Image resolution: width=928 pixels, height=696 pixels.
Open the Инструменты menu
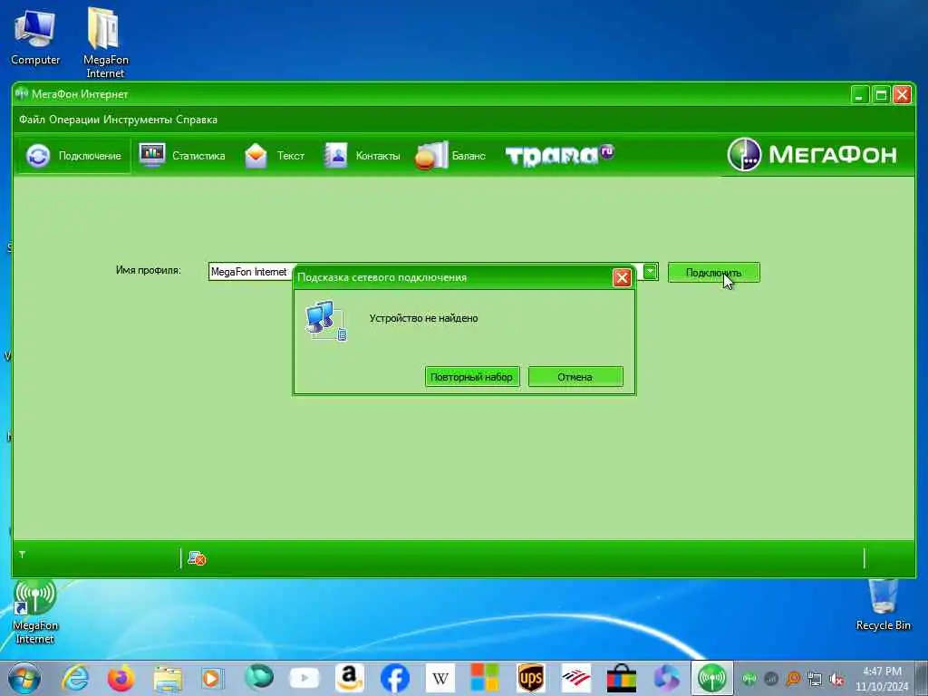point(138,120)
